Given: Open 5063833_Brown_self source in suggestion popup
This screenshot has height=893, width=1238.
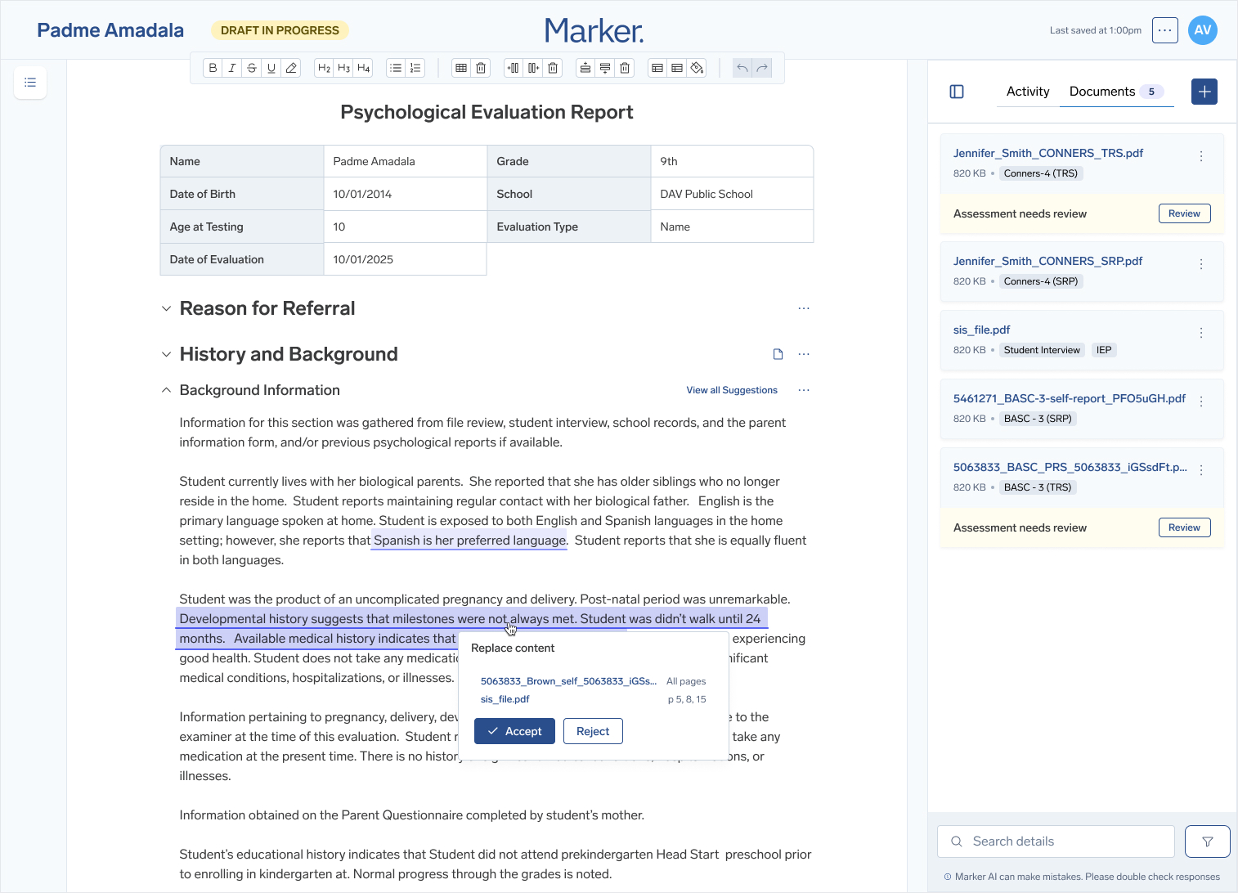Looking at the screenshot, I should (x=568, y=681).
